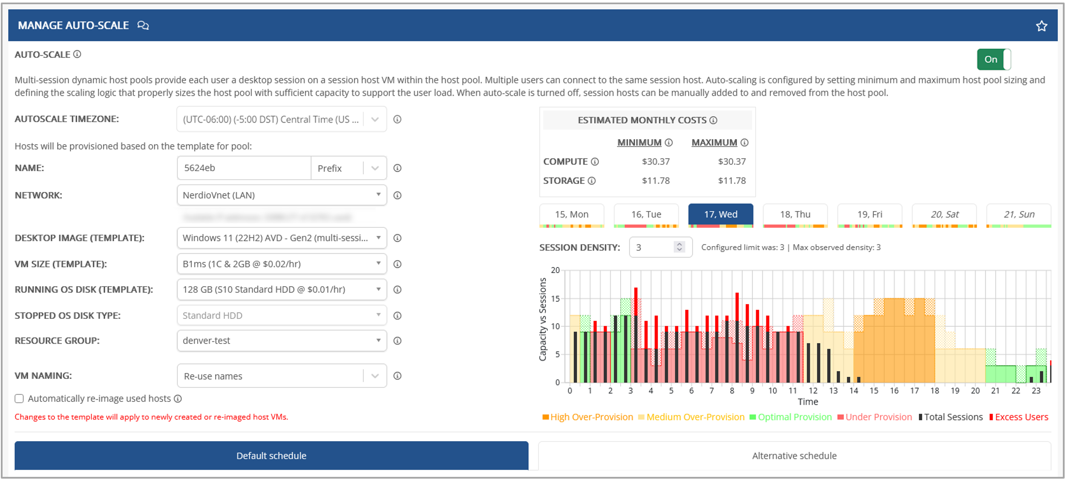This screenshot has width=1065, height=479.
Task: Expand the Desktop Image template dropdown
Action: click(282, 238)
